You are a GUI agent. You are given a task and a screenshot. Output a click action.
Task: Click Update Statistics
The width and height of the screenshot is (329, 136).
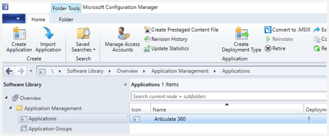coord(166,49)
